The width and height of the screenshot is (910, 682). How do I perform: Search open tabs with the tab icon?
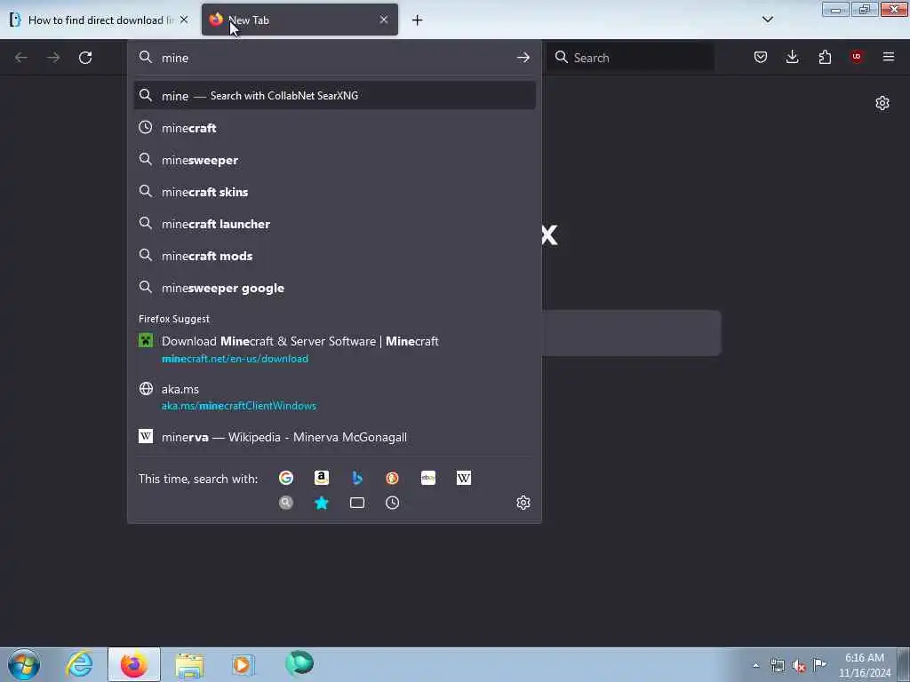[x=357, y=503]
